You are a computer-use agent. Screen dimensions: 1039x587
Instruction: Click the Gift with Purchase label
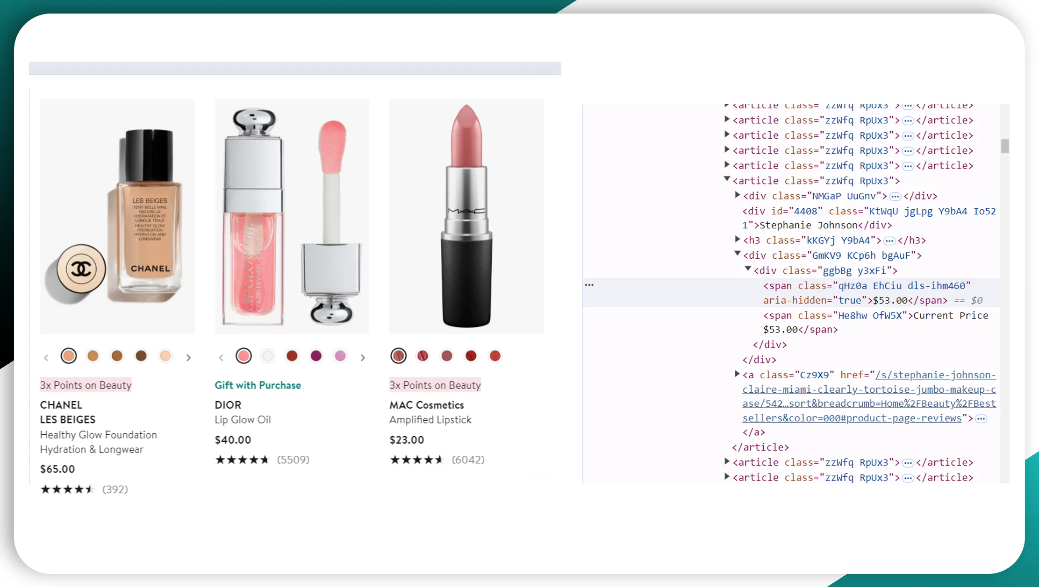258,385
